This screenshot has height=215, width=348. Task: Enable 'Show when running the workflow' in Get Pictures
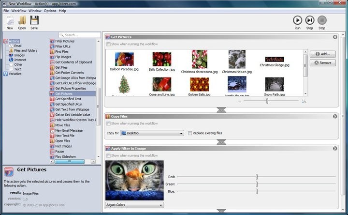click(x=109, y=44)
